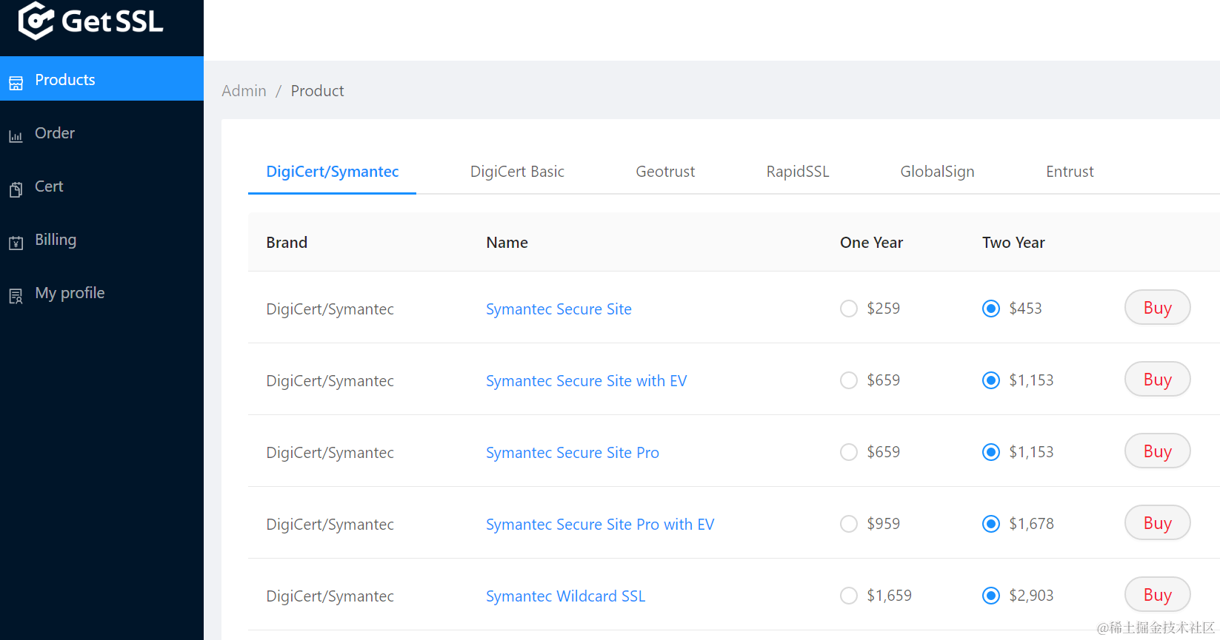Select two-year $1,678 Secure Site Pro with EV

[991, 524]
